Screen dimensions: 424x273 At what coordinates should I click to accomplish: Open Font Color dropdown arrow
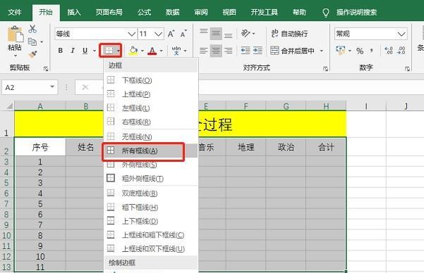[x=161, y=51]
